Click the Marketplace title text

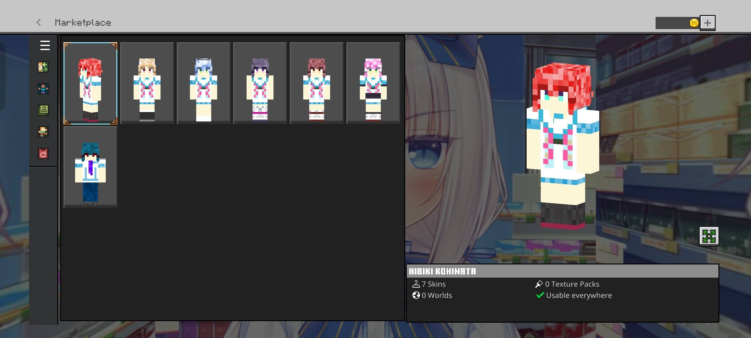[x=83, y=23]
